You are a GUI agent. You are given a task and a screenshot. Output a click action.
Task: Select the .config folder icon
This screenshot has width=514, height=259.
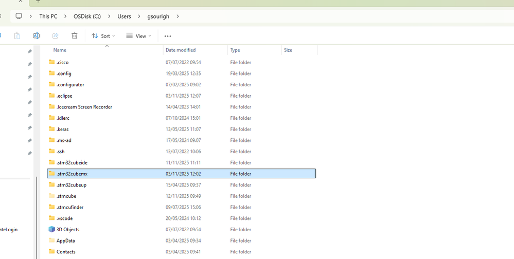pyautogui.click(x=51, y=73)
